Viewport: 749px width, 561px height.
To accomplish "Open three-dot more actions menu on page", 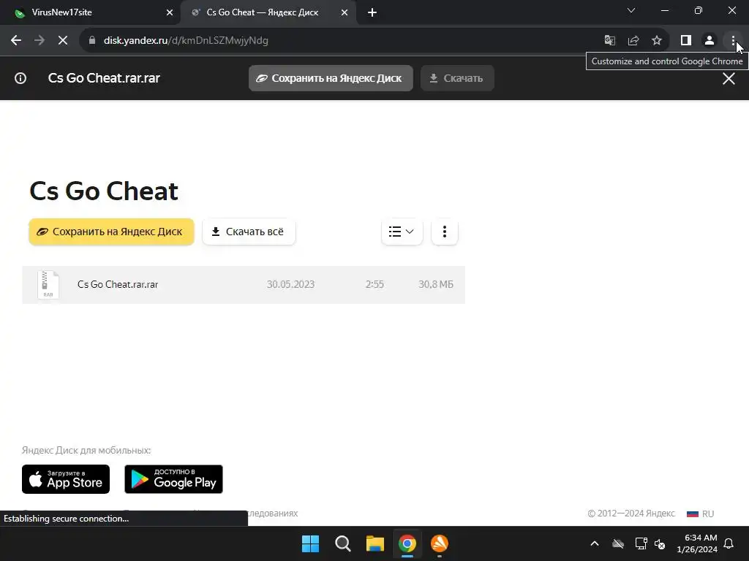I will [444, 232].
